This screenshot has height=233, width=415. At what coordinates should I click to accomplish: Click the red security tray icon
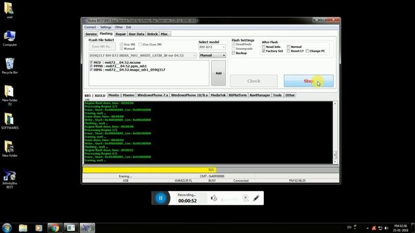373,228
